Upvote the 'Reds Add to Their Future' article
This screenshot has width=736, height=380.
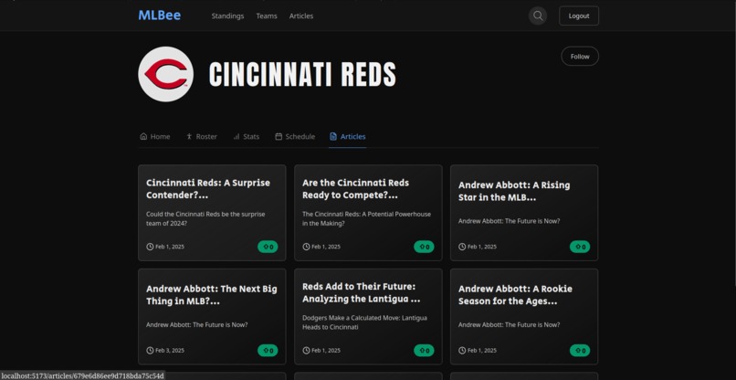424,351
